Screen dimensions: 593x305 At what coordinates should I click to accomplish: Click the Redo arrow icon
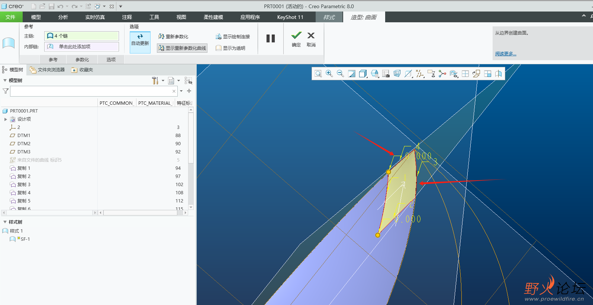[x=74, y=6]
